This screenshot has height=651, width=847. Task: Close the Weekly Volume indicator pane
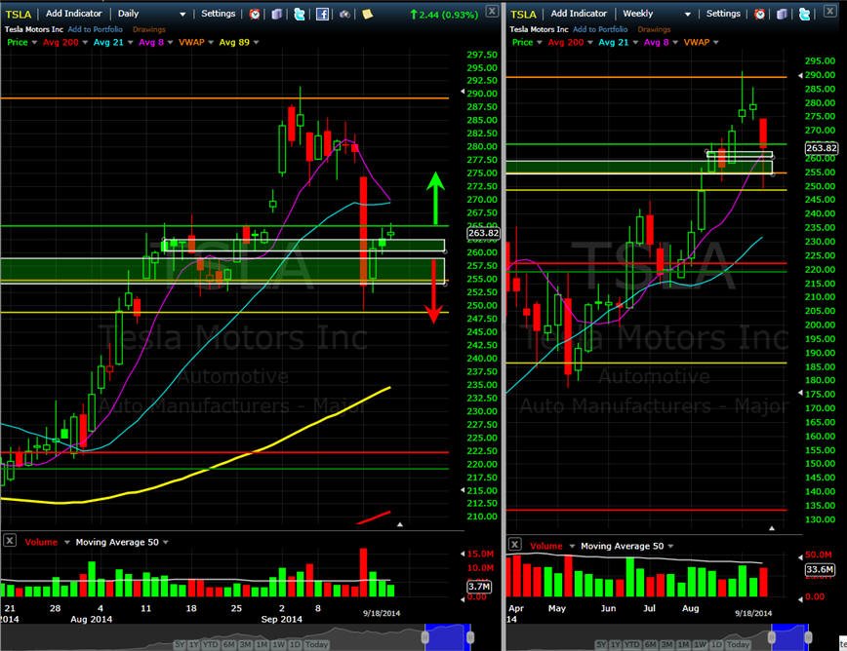(515, 544)
